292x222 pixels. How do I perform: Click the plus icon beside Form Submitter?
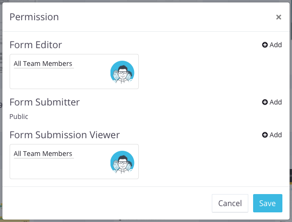pos(265,102)
